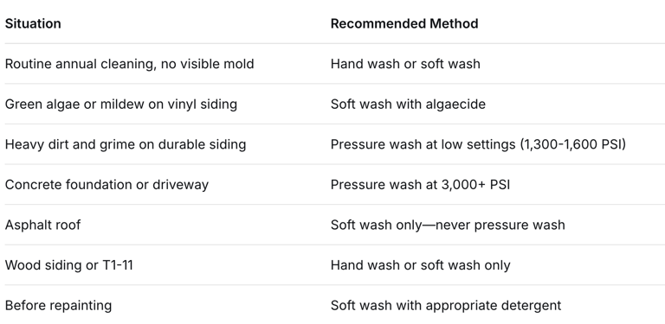
Task: Select 'Routine annual cleaning, no visible mold' cell
Action: pos(129,64)
